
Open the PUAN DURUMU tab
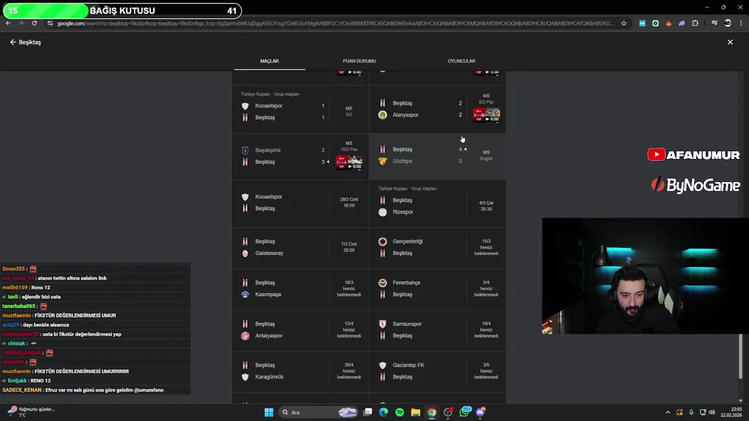tap(359, 61)
